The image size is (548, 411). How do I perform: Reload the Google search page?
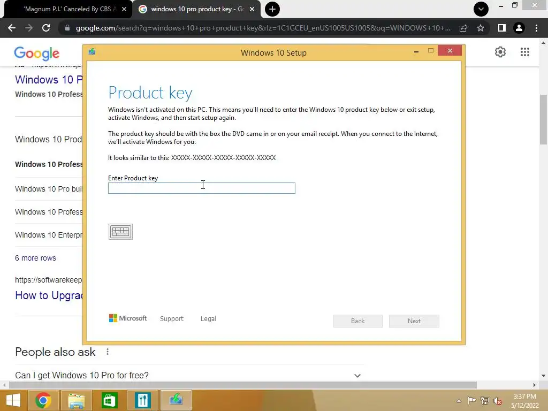(x=46, y=28)
